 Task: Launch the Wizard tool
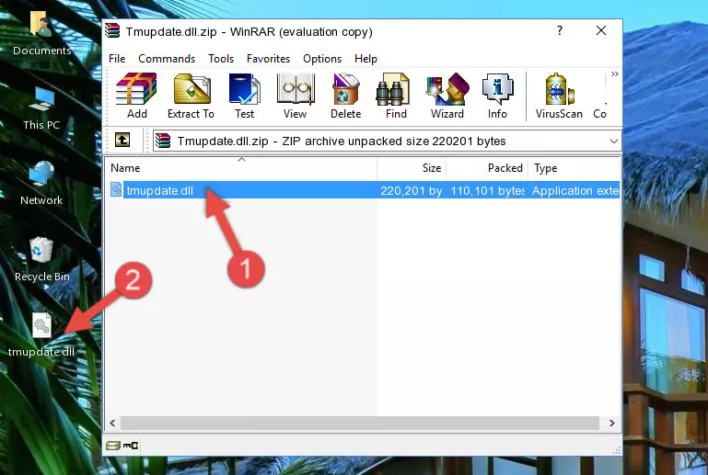447,96
